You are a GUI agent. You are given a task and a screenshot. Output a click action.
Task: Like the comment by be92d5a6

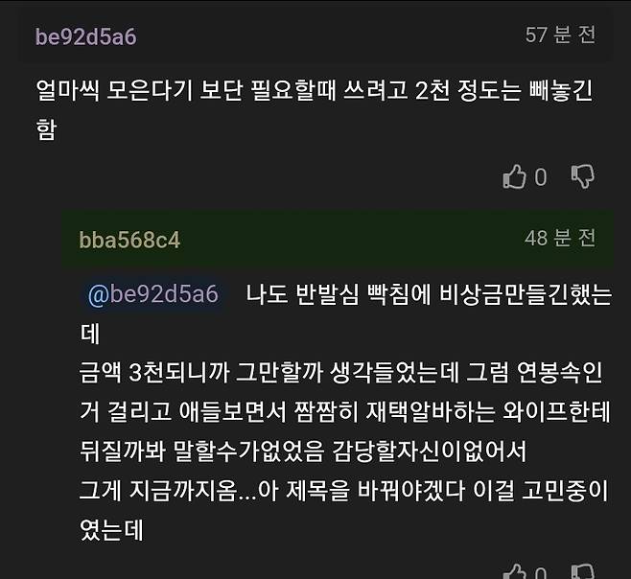click(515, 176)
